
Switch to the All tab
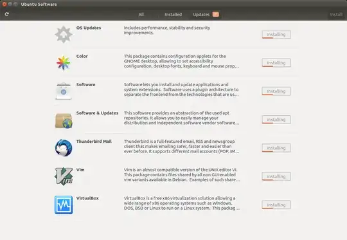(x=141, y=14)
